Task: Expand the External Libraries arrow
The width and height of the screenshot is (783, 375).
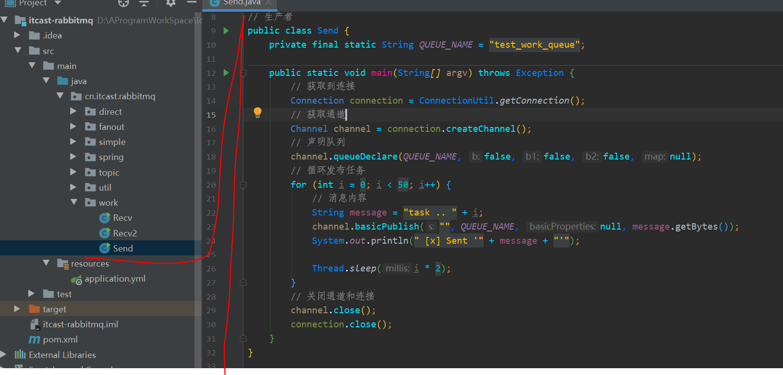Action: click(4, 354)
